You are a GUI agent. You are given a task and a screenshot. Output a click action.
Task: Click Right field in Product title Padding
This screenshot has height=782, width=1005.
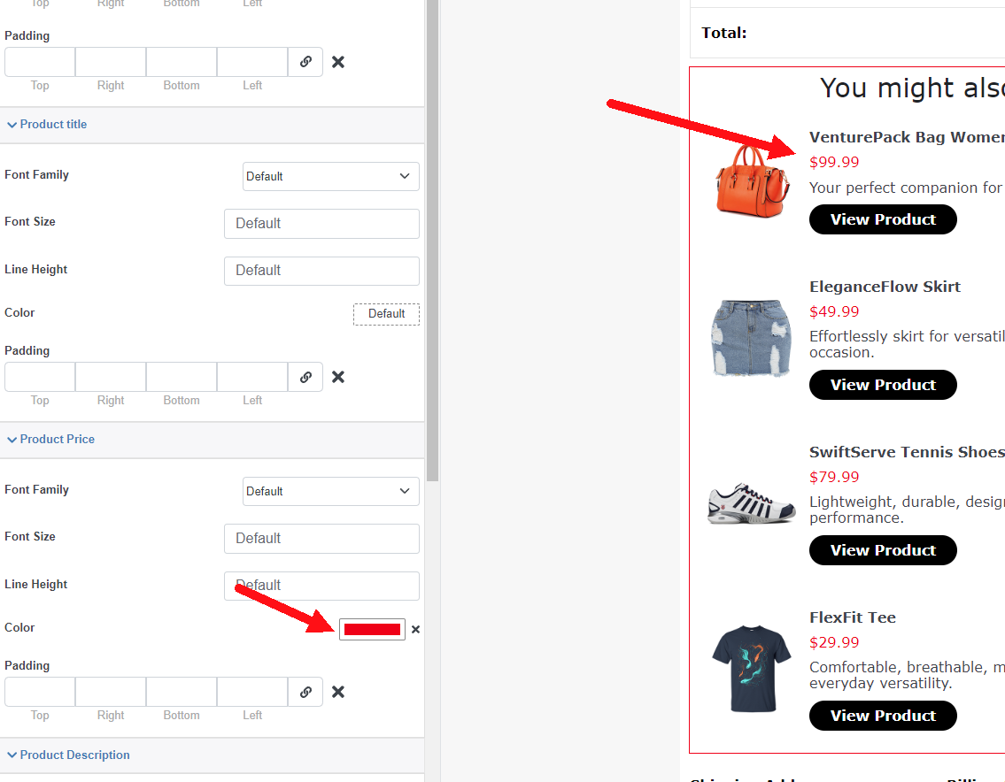[111, 377]
